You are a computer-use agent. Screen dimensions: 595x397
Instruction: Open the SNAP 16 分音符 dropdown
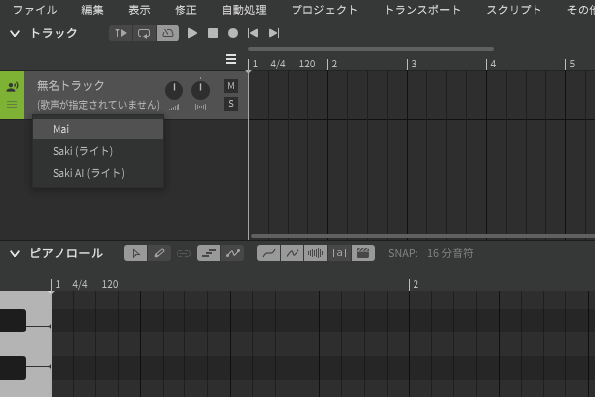pyautogui.click(x=450, y=253)
